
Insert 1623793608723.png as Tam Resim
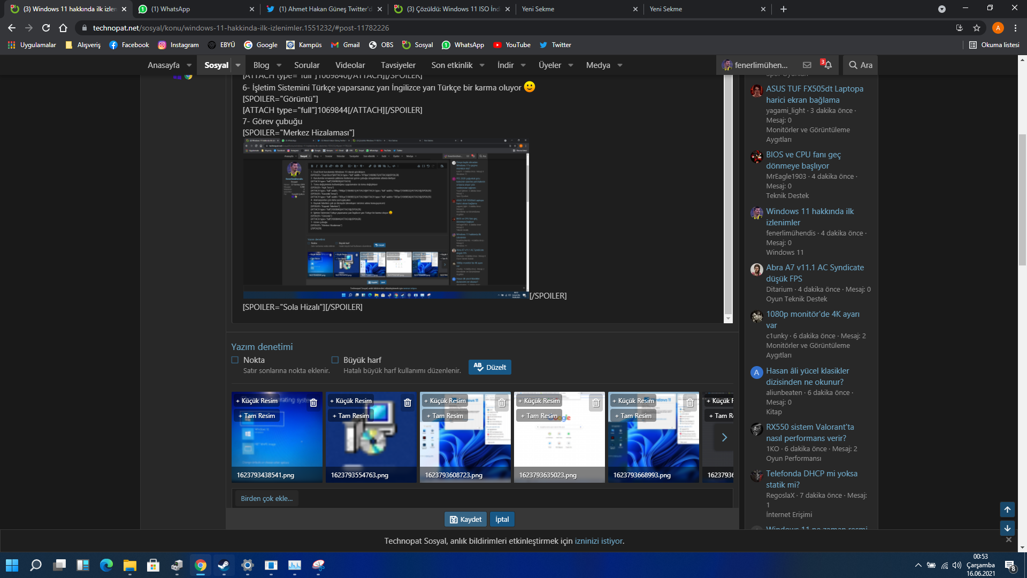445,416
